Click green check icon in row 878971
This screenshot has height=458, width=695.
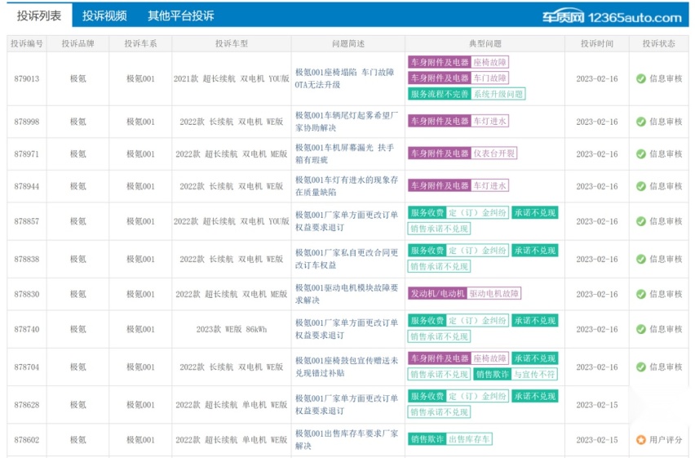(641, 154)
